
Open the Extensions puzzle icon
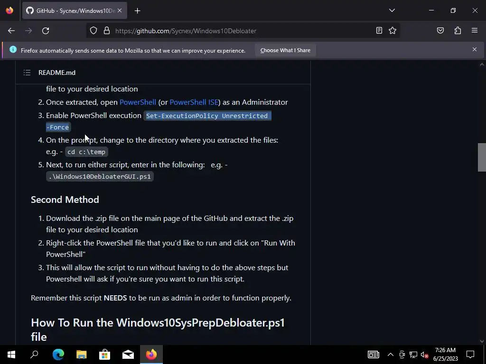(458, 30)
